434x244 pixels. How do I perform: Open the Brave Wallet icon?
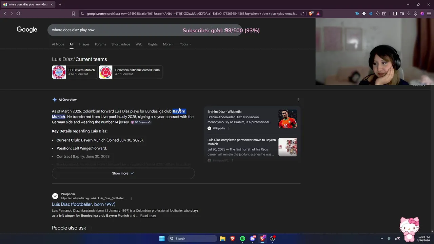click(x=402, y=14)
